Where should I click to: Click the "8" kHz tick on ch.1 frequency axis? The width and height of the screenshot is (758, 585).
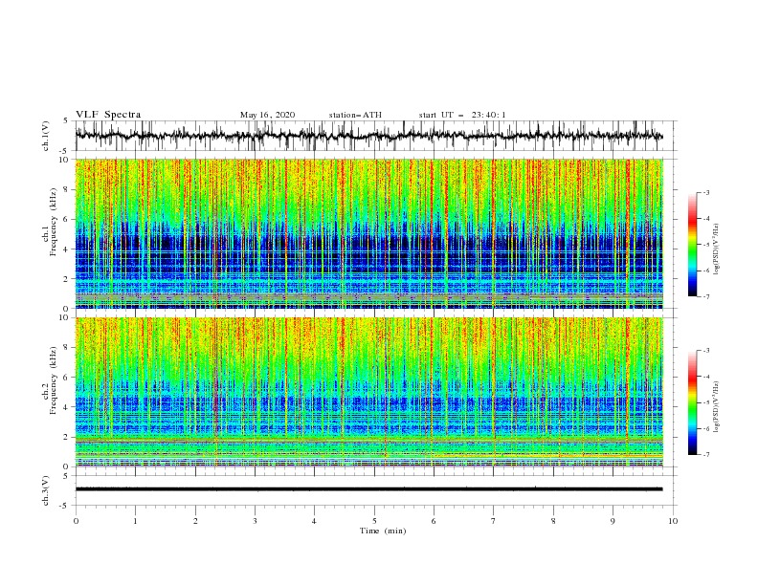click(68, 189)
